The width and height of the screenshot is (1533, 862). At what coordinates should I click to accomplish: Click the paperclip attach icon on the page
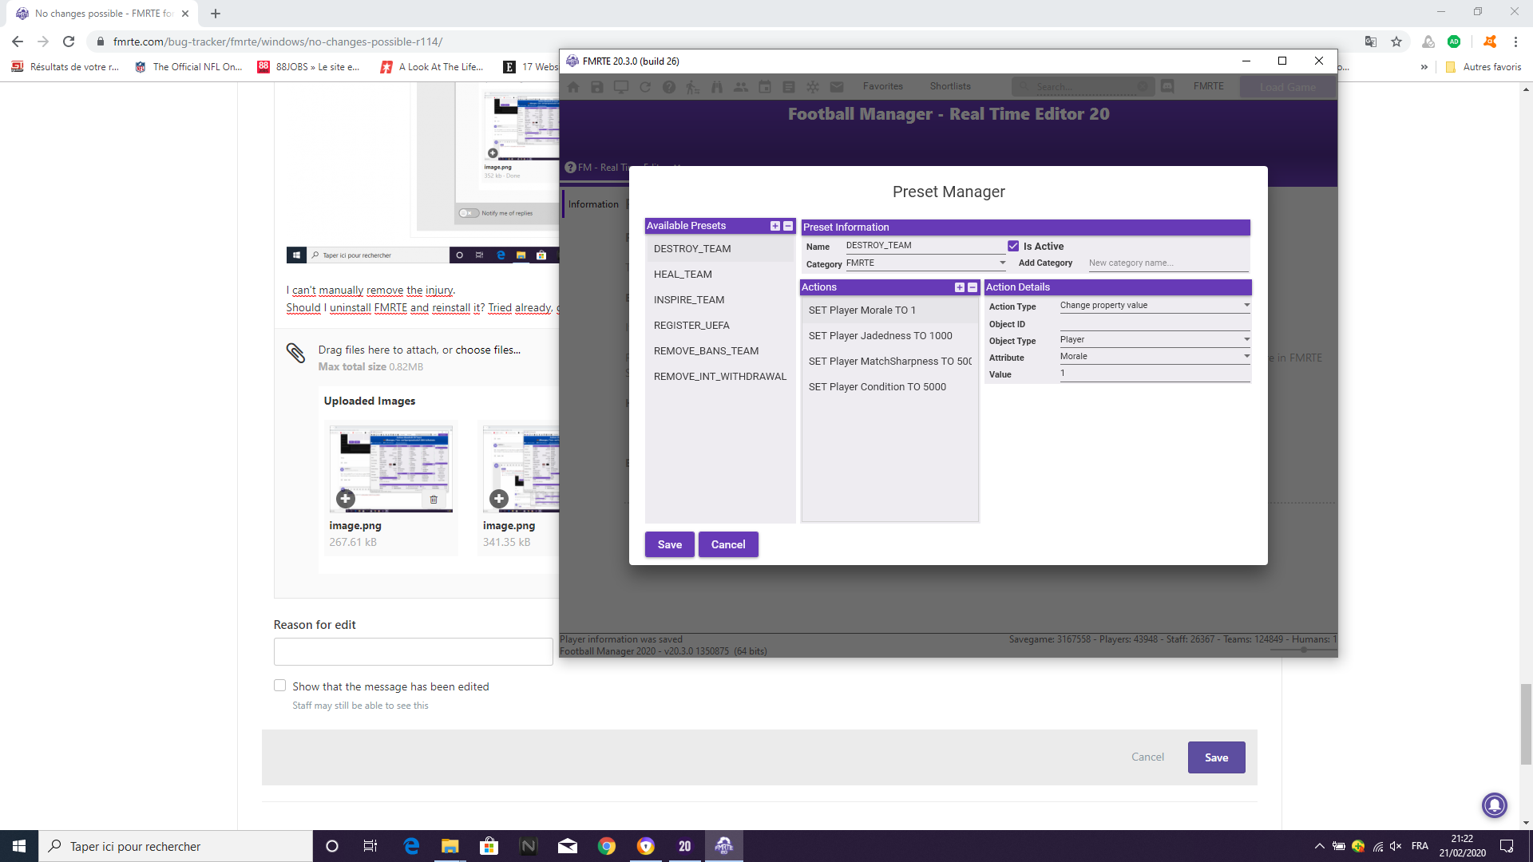click(x=295, y=353)
